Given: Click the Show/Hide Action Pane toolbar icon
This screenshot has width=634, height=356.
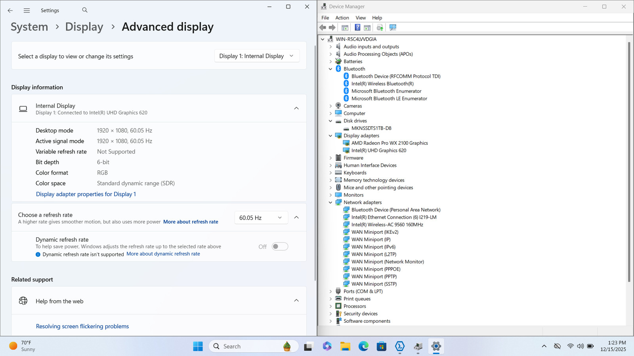Looking at the screenshot, I should tap(367, 27).
